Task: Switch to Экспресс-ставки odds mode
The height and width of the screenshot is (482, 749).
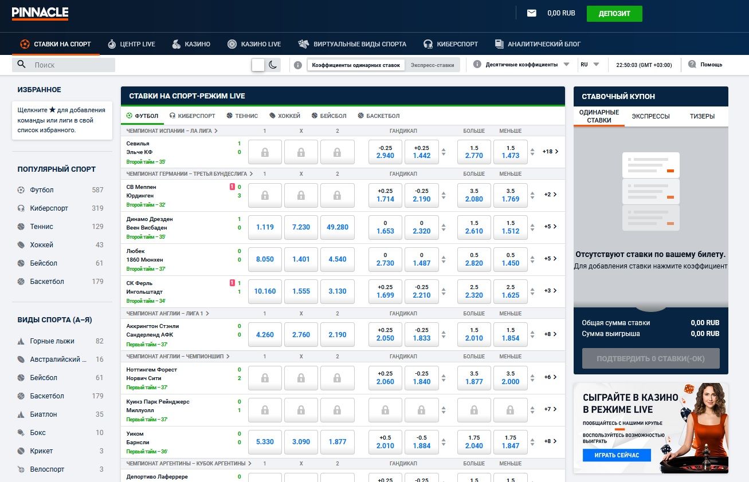Action: [432, 65]
